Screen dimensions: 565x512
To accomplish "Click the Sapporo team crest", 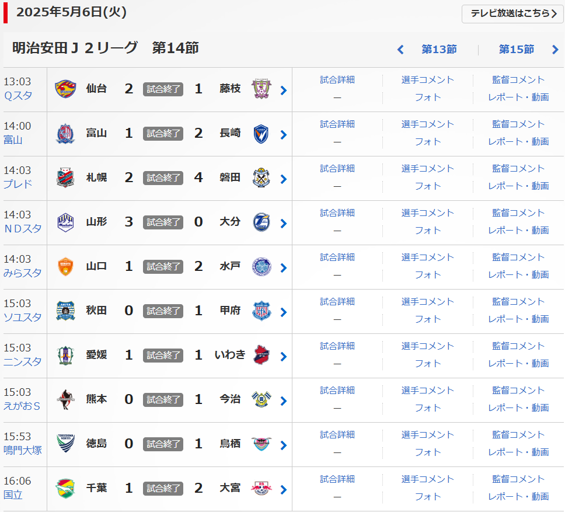I will tap(65, 178).
